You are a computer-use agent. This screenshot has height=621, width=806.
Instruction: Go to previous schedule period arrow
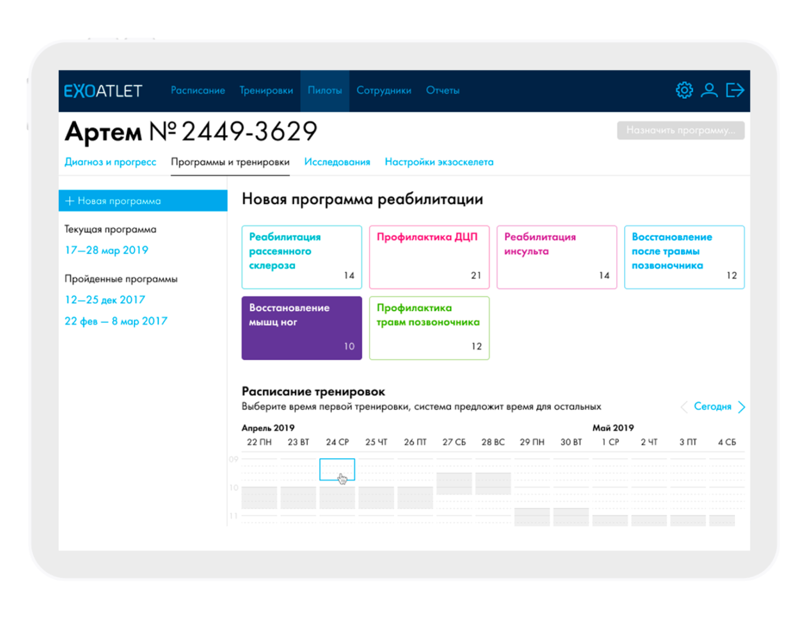[x=684, y=406]
